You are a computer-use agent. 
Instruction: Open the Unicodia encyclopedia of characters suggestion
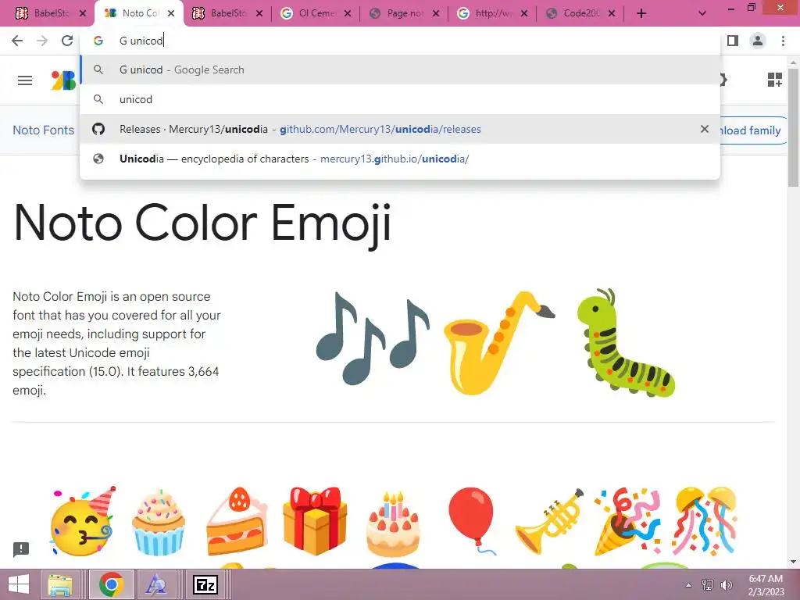click(x=400, y=159)
